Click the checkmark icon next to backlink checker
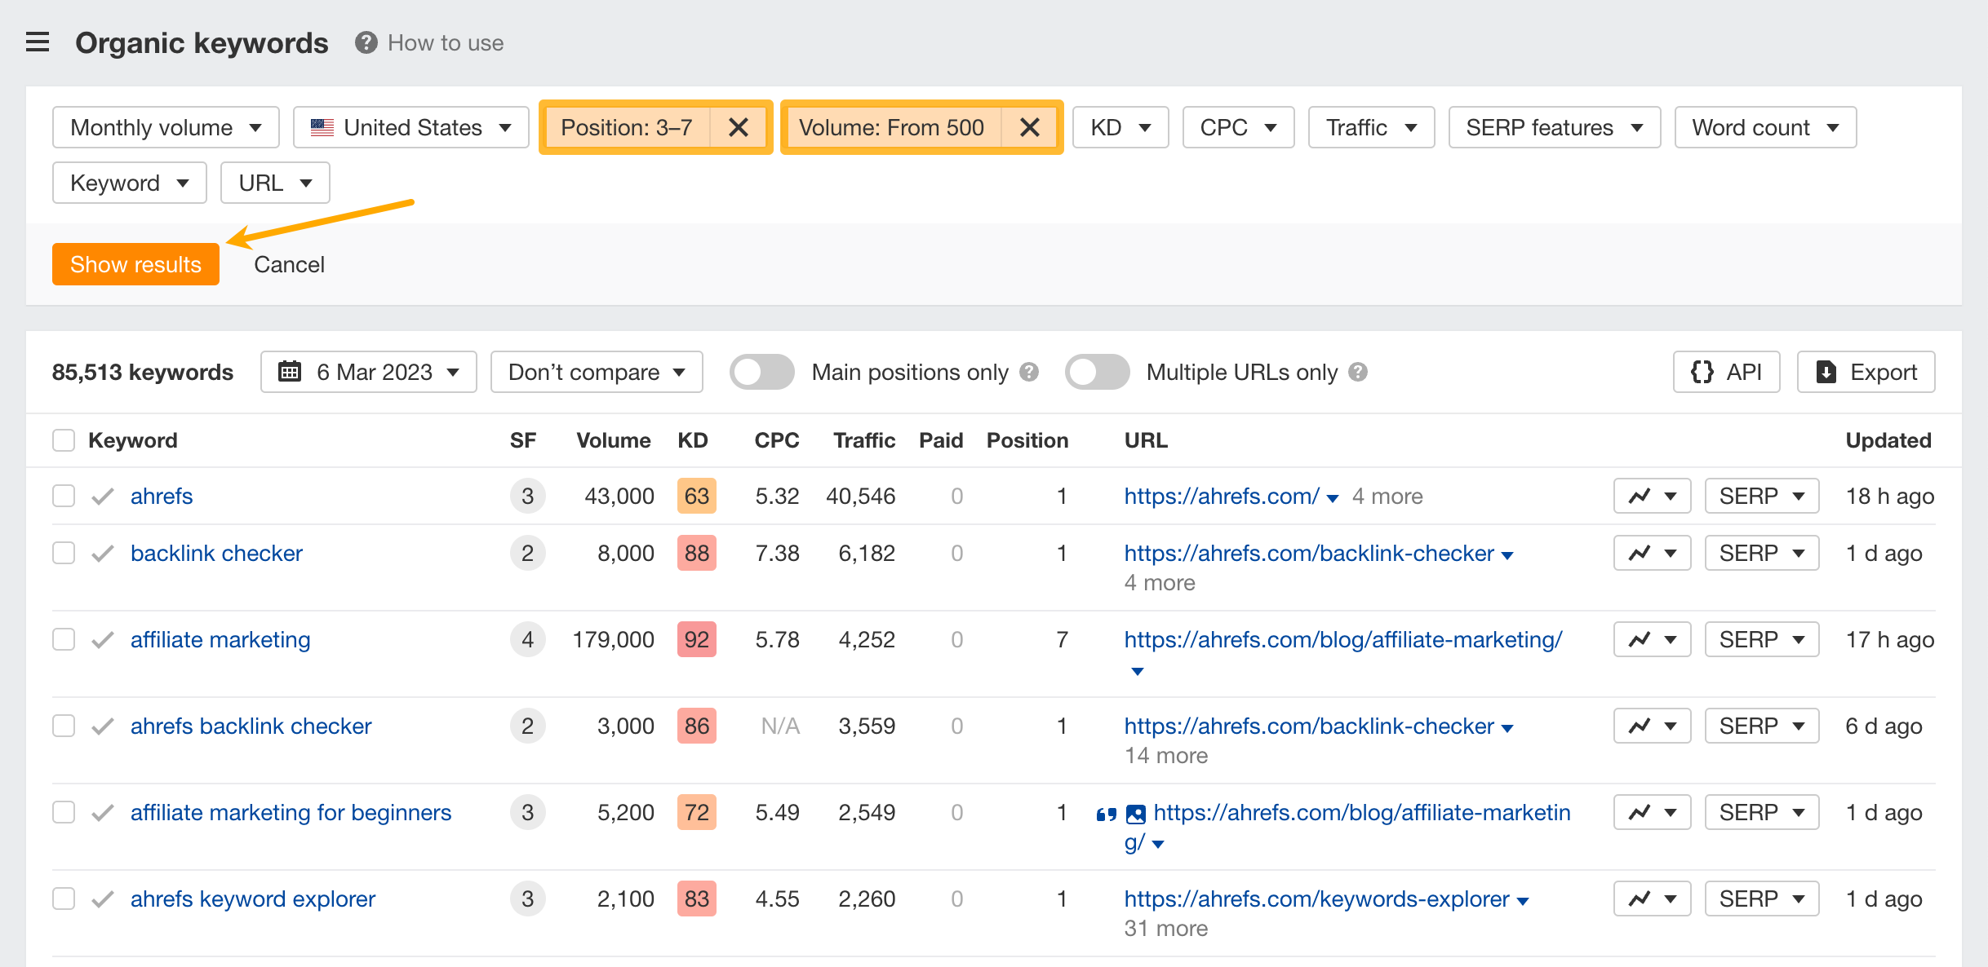This screenshot has width=1988, height=967. click(x=103, y=553)
